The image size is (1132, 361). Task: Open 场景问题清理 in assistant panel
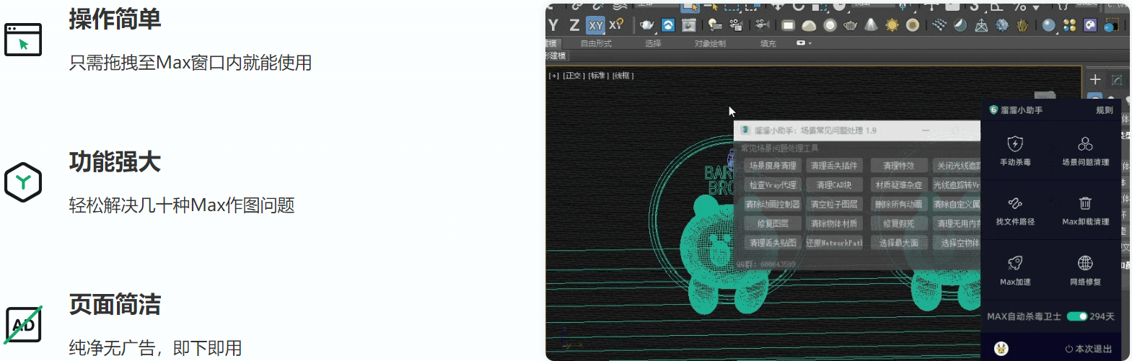[x=1085, y=151]
